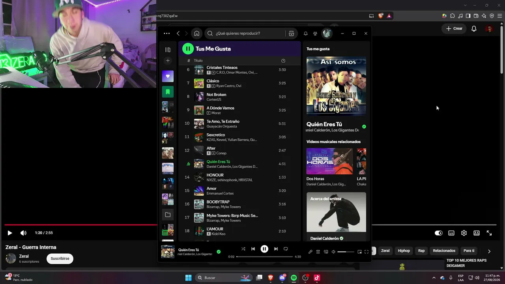Enable YouTube subtitles
This screenshot has height=284, width=505.
451,233
